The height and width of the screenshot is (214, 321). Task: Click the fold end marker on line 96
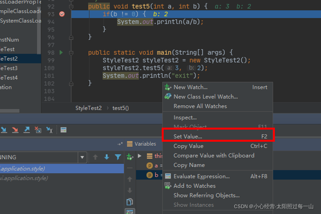(71, 37)
